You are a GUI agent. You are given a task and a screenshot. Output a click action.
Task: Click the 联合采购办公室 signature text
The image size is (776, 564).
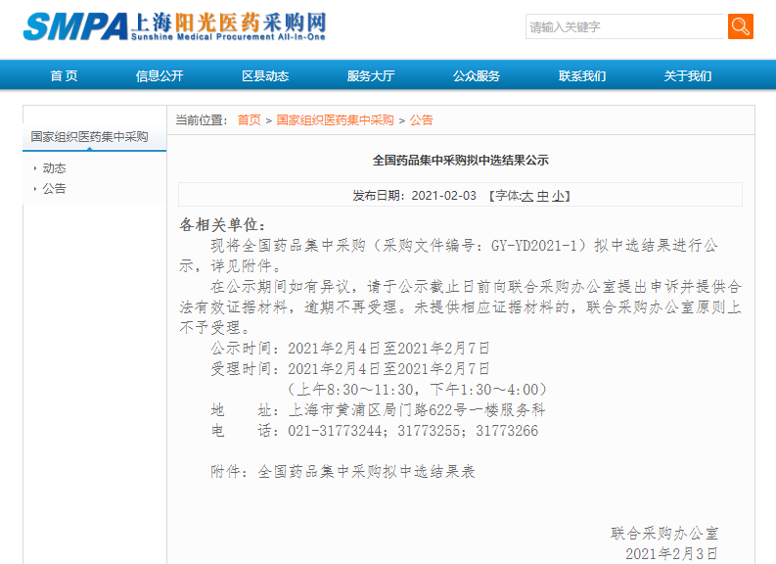[664, 534]
